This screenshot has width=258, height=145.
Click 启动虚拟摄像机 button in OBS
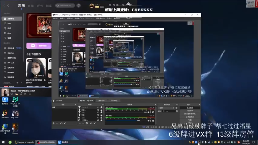(190, 114)
